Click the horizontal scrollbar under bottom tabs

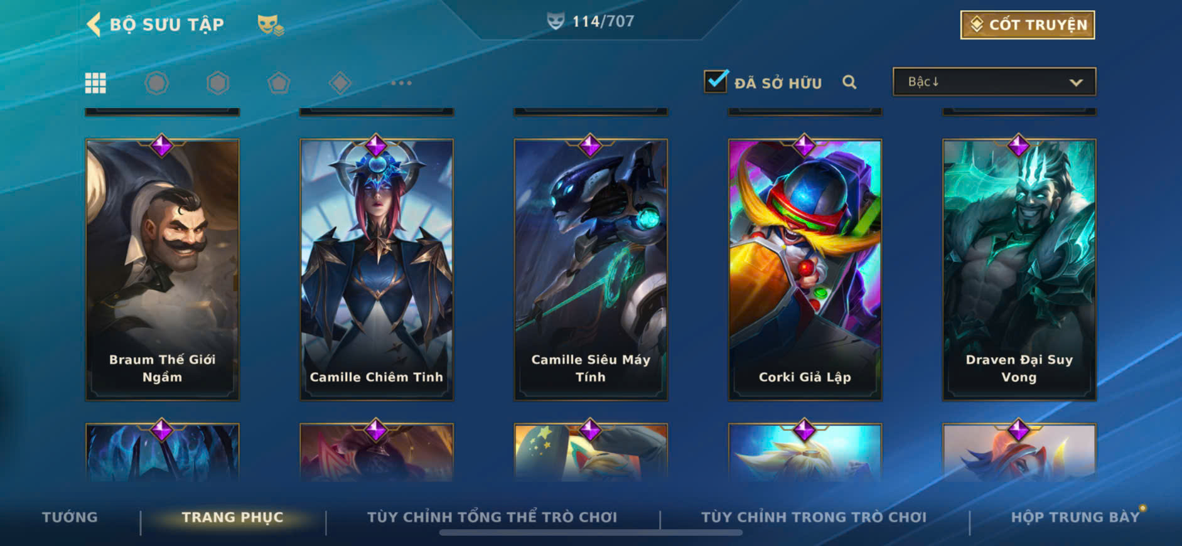pyautogui.click(x=591, y=533)
